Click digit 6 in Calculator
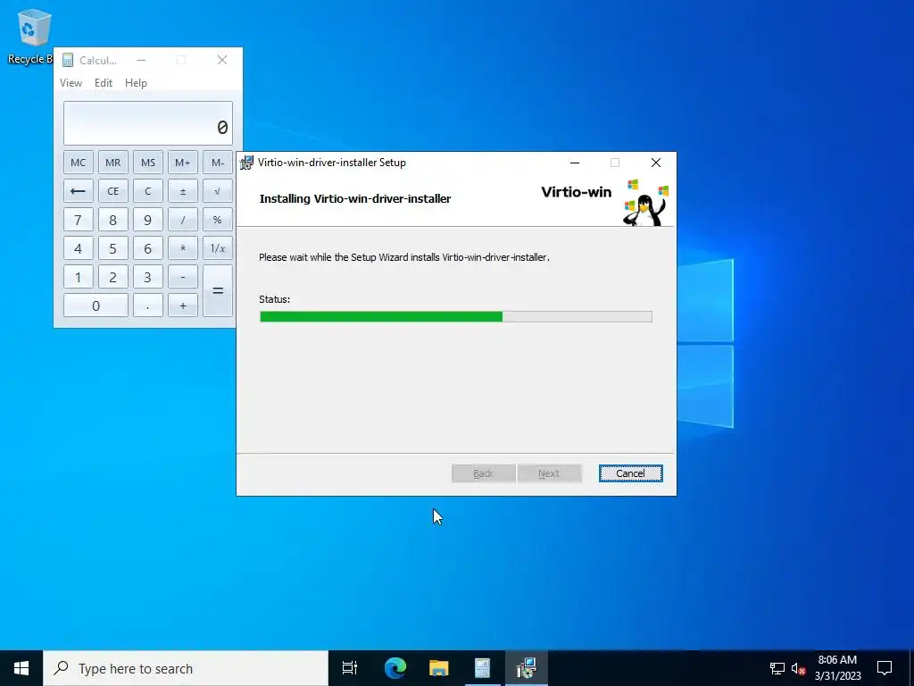 point(148,248)
